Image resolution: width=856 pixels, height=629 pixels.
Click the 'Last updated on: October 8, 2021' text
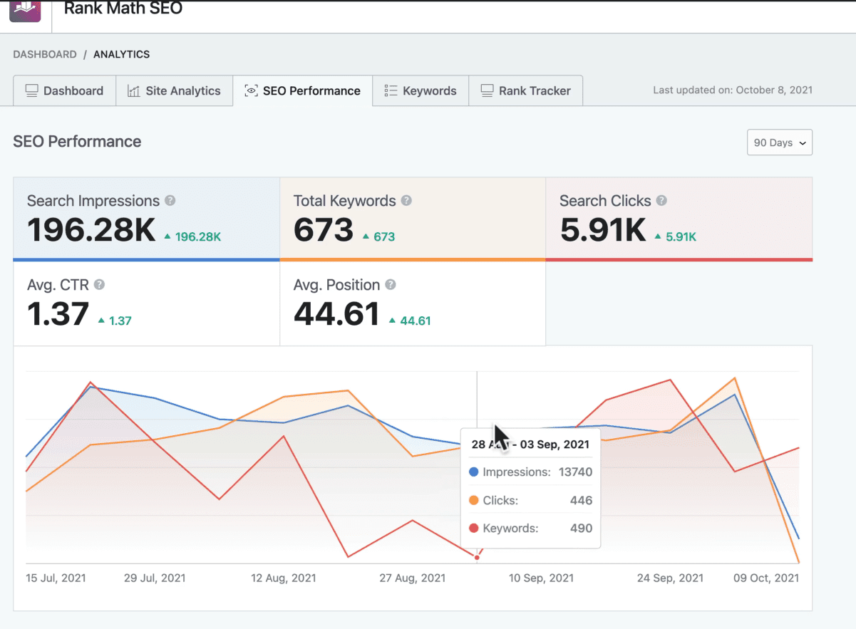733,90
